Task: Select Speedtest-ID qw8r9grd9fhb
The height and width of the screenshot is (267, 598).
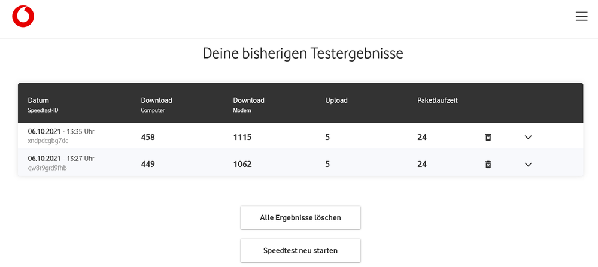Action: click(47, 168)
